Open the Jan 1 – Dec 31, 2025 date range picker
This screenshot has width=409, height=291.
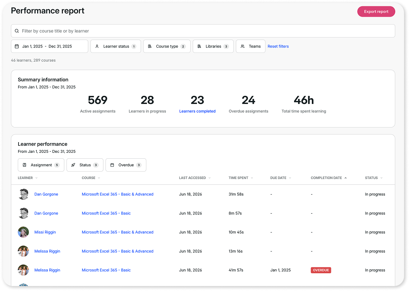coord(50,46)
